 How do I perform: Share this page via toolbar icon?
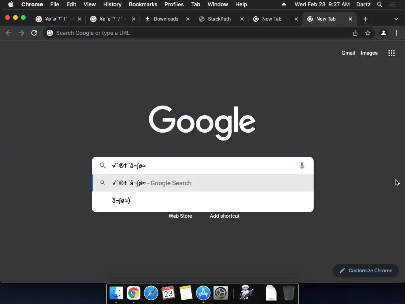(x=355, y=33)
